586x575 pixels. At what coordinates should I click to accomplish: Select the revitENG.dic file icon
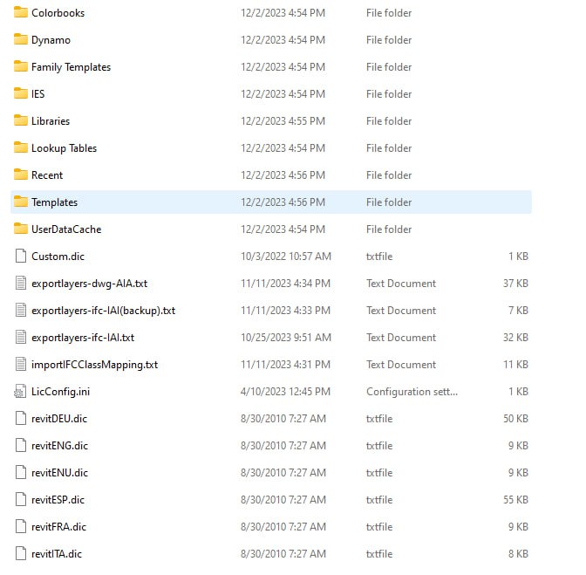click(21, 445)
